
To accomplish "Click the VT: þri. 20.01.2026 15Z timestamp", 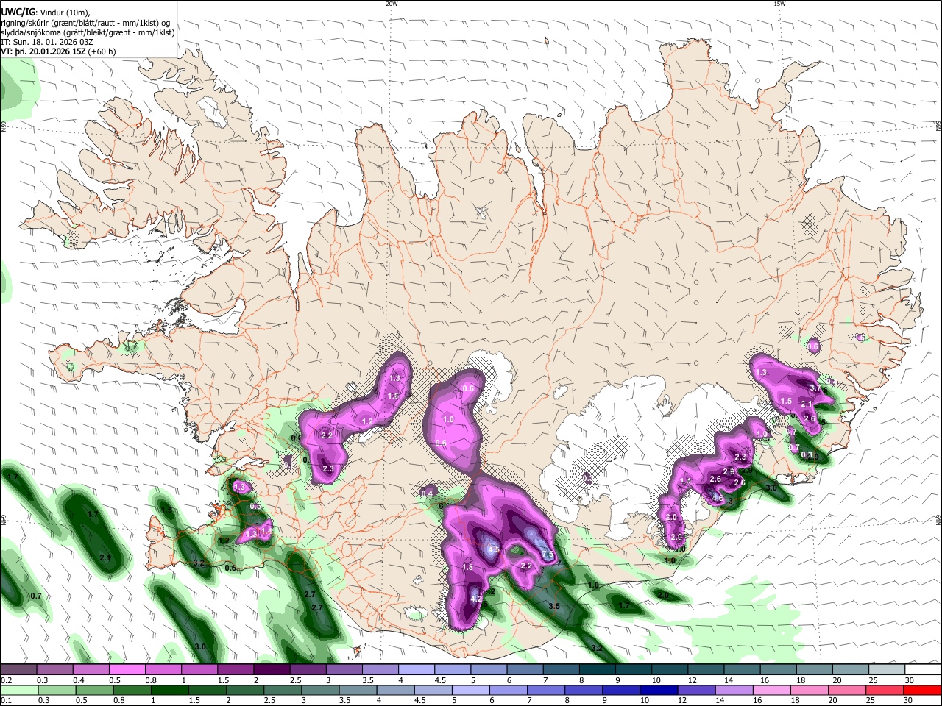I will [43, 52].
